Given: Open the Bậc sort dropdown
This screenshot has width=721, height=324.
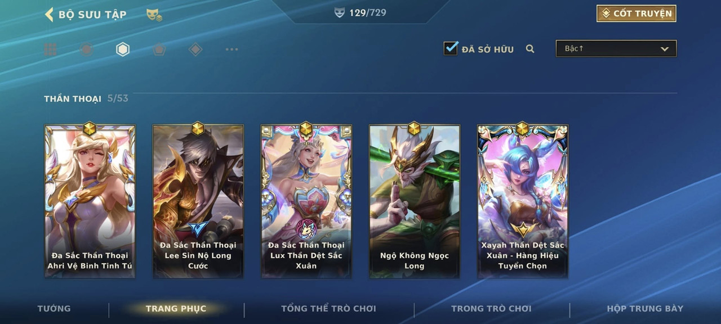Looking at the screenshot, I should point(616,48).
